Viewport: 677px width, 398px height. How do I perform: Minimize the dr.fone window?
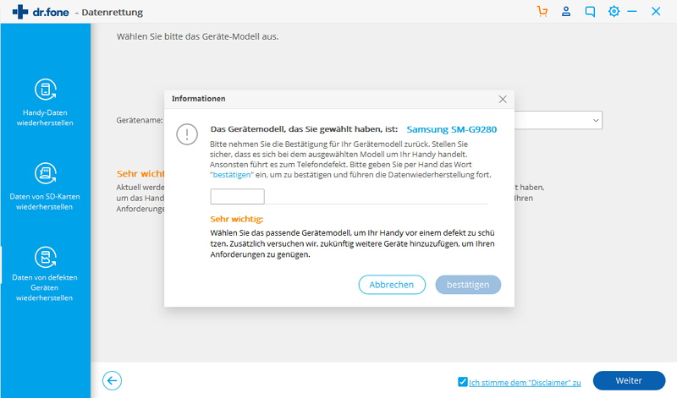coord(632,11)
